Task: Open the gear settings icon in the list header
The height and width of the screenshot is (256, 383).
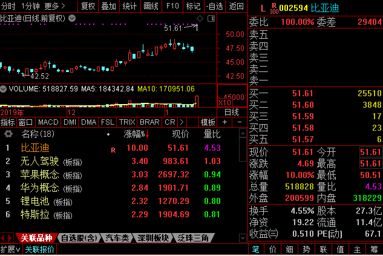Action: tap(8, 134)
